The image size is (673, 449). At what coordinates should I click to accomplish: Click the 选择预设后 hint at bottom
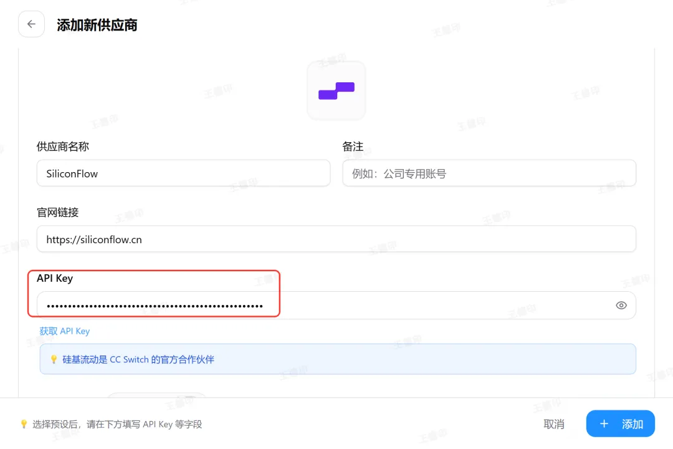click(117, 425)
